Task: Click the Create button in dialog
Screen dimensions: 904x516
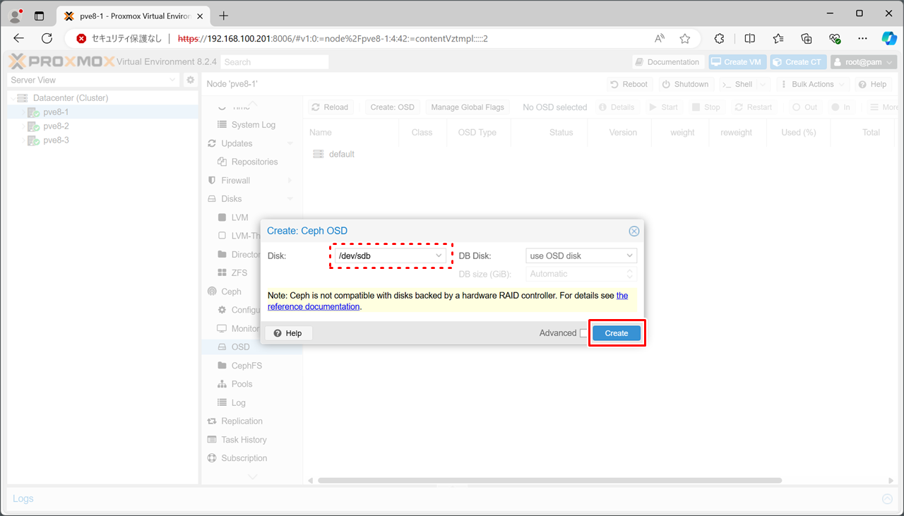Action: 616,333
